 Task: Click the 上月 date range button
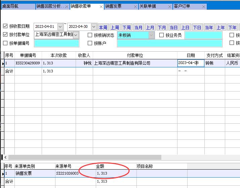pyautogui.click(x=150, y=27)
